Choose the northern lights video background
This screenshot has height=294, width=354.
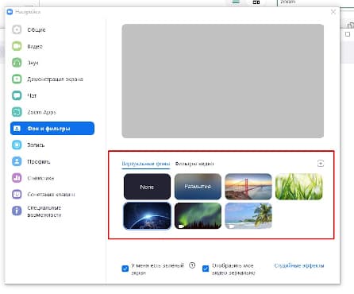pyautogui.click(x=198, y=216)
